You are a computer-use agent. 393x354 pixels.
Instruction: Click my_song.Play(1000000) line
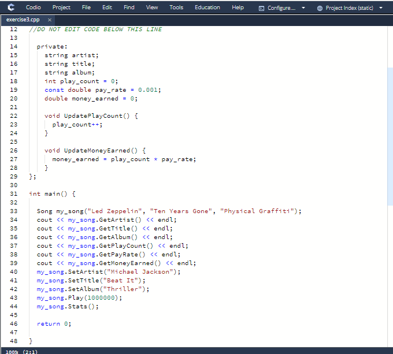(x=79, y=298)
